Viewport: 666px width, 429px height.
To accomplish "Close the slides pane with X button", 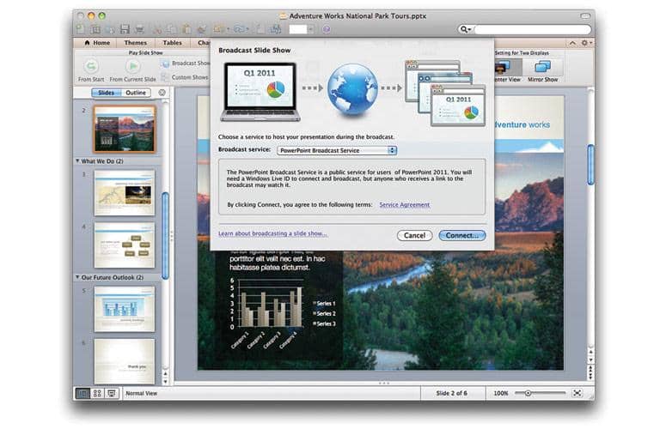I will (x=162, y=93).
